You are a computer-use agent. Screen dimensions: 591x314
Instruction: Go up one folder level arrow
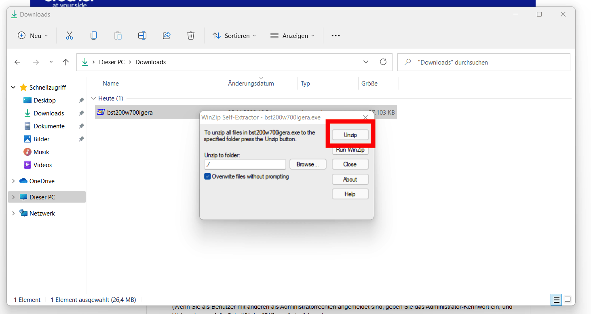point(66,62)
